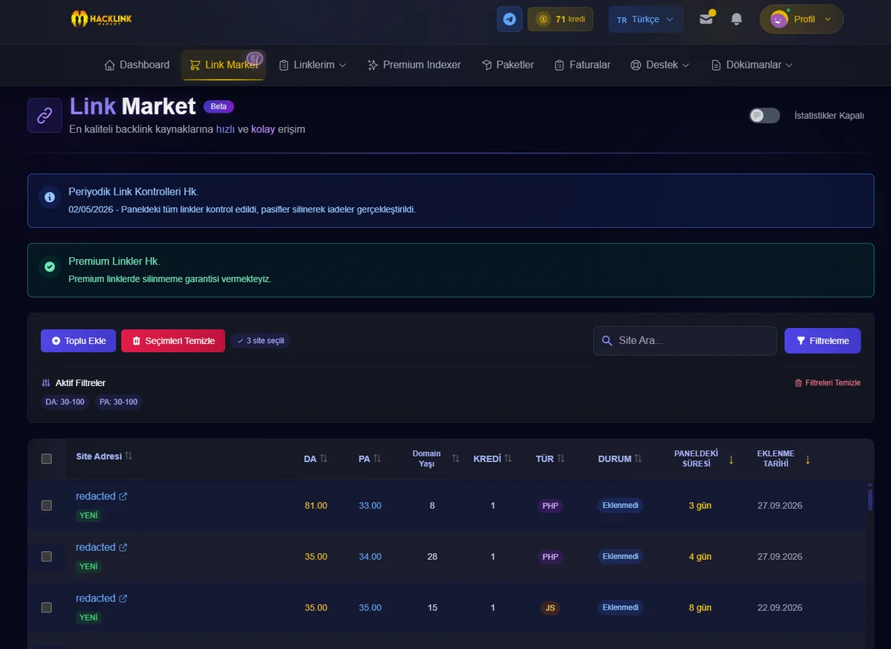Click the 3 site seçili badge

coord(260,341)
